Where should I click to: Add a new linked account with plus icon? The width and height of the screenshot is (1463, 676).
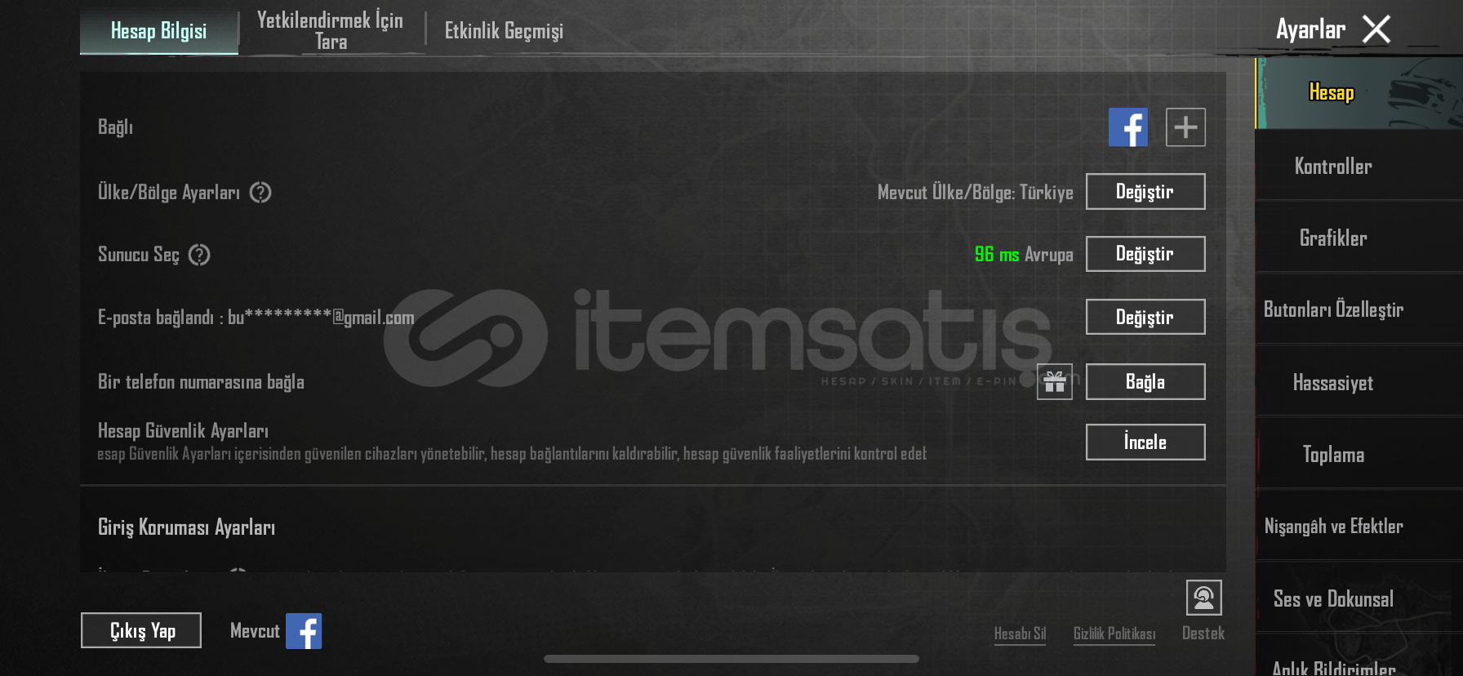pyautogui.click(x=1185, y=127)
